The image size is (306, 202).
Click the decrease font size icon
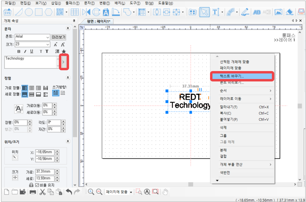click(56, 45)
